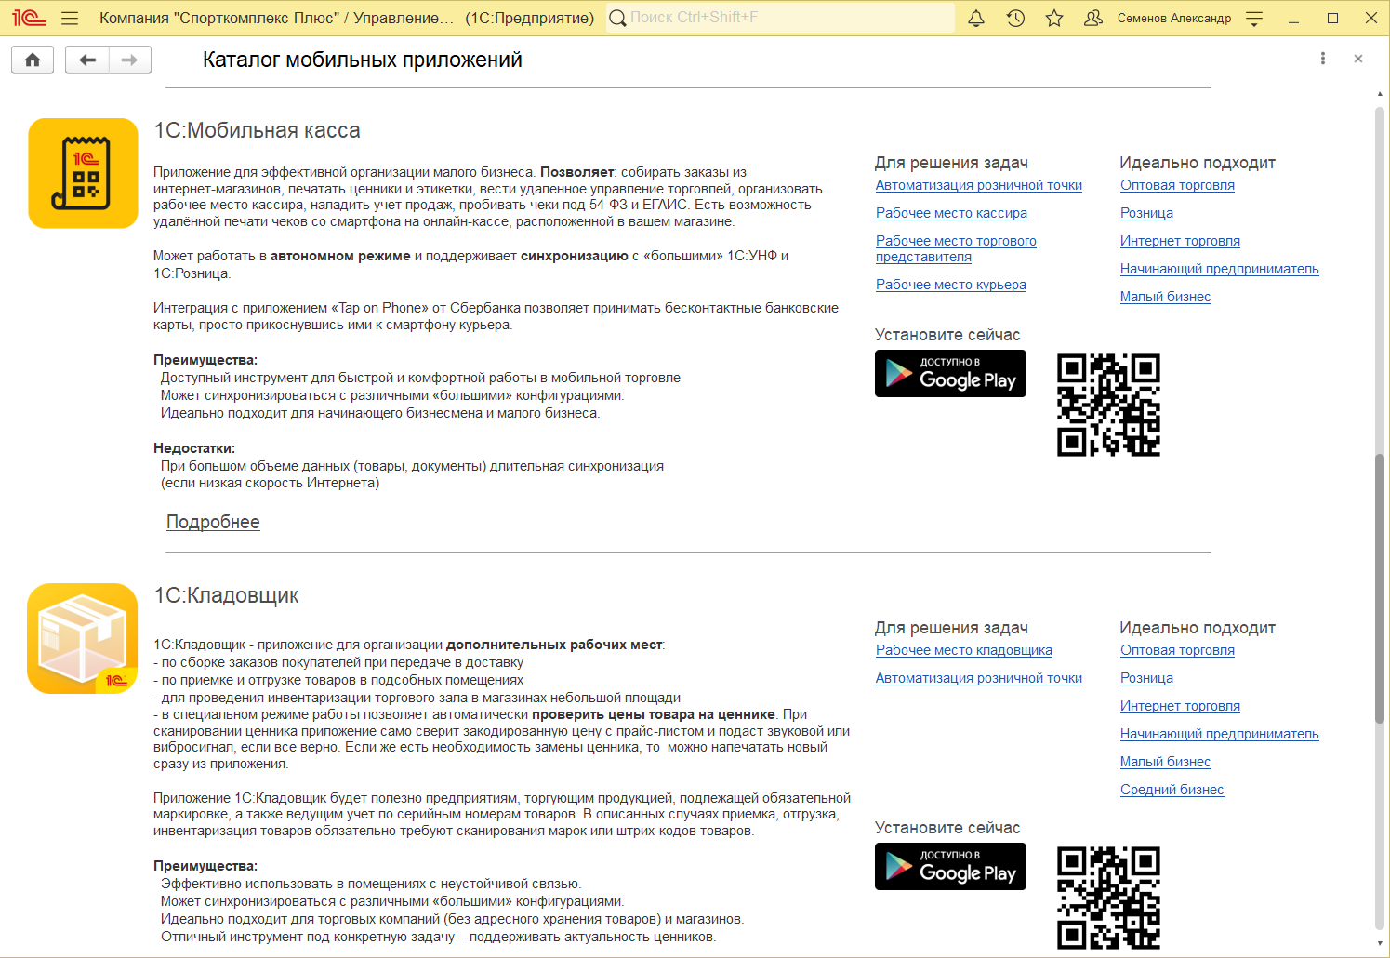The height and width of the screenshot is (958, 1390).
Task: Open history clock icon
Action: pyautogui.click(x=1015, y=18)
